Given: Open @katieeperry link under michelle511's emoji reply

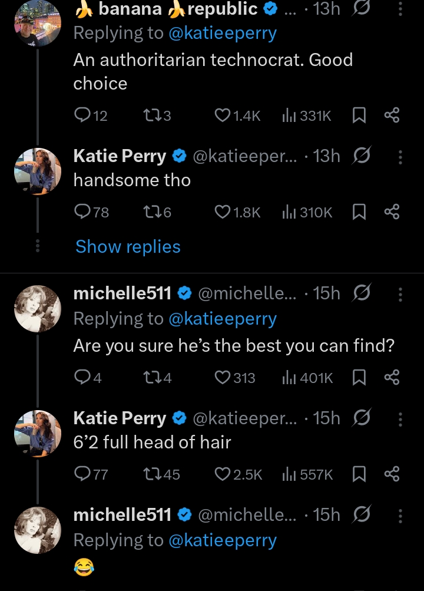Looking at the screenshot, I should click(x=223, y=540).
